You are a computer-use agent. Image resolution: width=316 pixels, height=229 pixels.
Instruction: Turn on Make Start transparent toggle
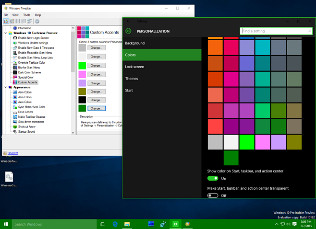213,195
